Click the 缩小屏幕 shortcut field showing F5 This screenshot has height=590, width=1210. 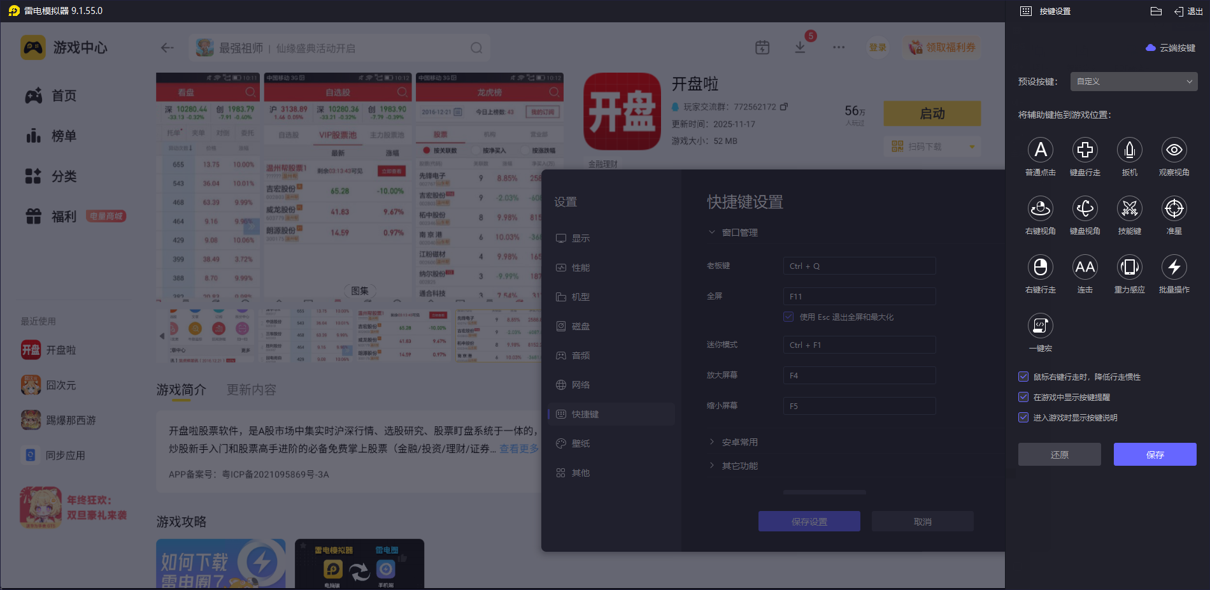point(859,406)
